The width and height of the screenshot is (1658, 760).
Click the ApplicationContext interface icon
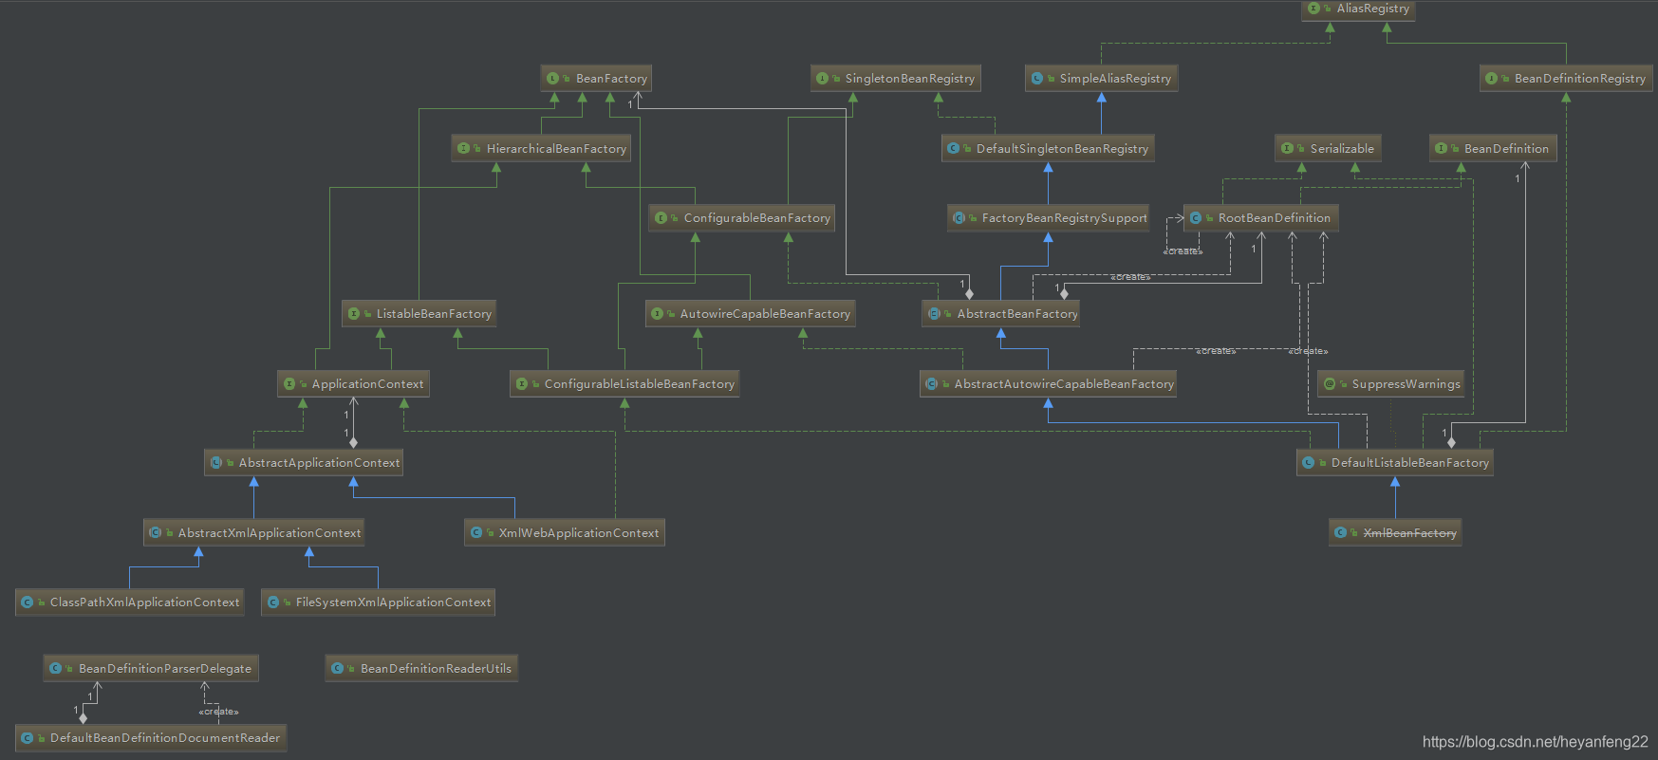coord(289,384)
